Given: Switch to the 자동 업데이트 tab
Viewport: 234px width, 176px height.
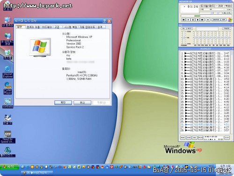Looking at the screenshot, I should (x=87, y=27).
